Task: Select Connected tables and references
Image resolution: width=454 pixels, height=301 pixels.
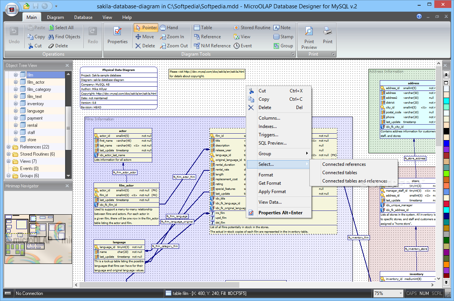Action: pyautogui.click(x=354, y=181)
